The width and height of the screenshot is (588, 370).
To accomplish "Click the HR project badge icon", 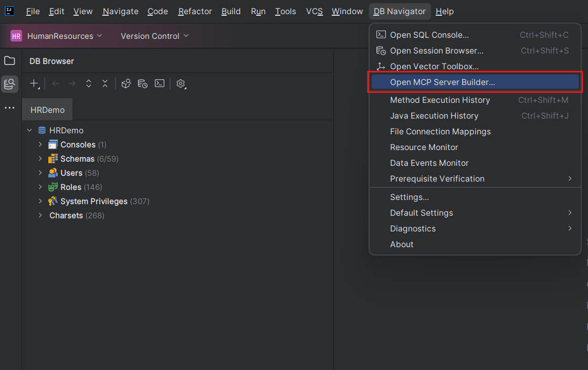I will [x=16, y=36].
